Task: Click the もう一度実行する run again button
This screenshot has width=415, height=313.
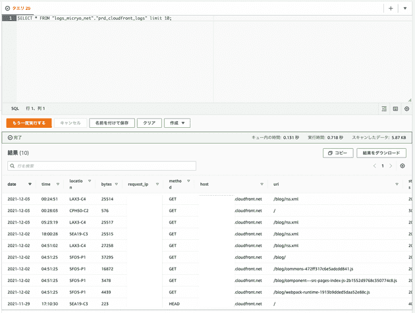Action: click(x=29, y=123)
